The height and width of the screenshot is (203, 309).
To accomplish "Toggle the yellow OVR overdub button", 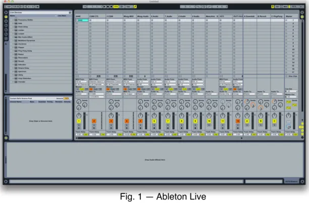I will (x=116, y=7).
